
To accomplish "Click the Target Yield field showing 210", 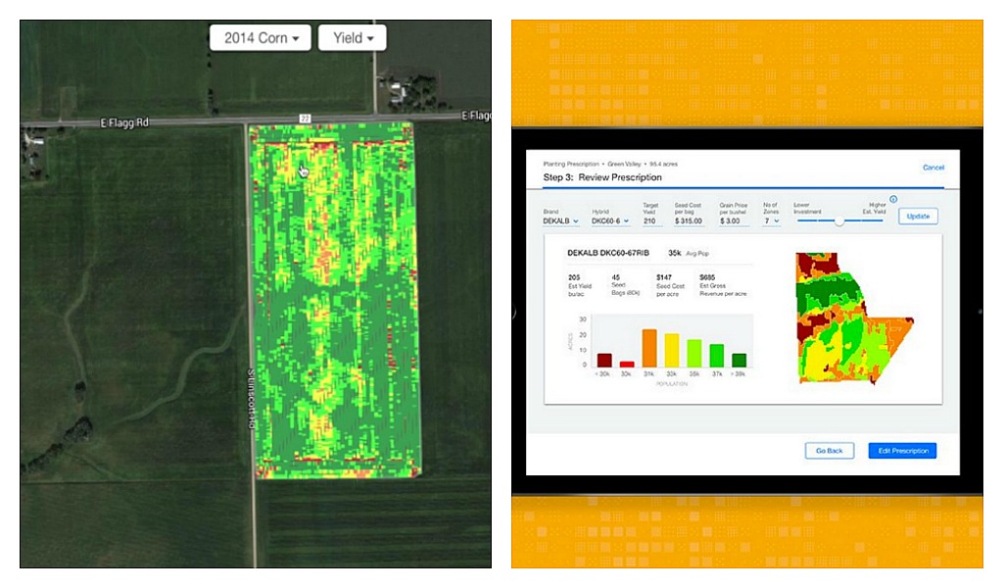I will point(650,221).
